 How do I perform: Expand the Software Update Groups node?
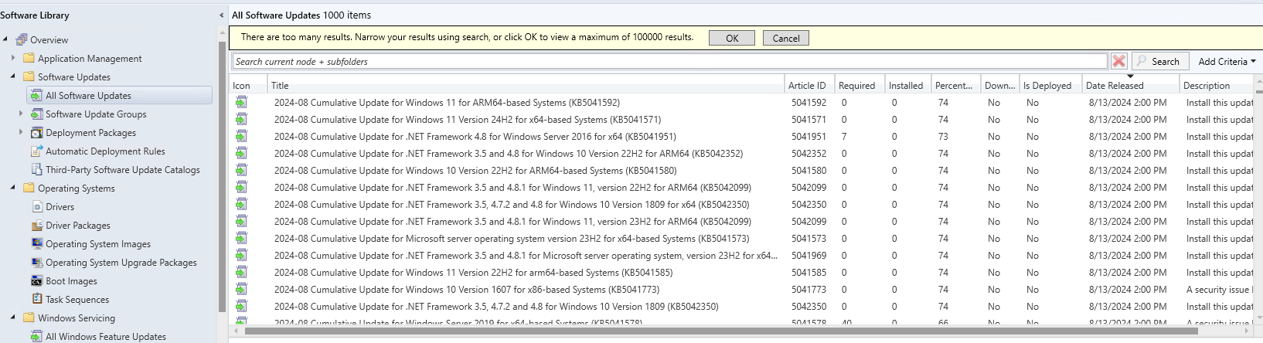tap(21, 114)
